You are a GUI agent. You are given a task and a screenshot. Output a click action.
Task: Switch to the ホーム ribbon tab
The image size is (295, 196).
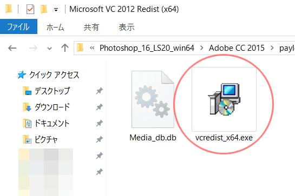[x=55, y=27]
